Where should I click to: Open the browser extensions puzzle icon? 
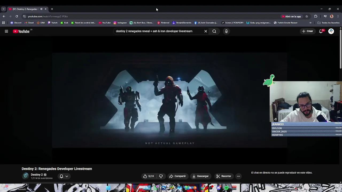pyautogui.click(x=316, y=16)
